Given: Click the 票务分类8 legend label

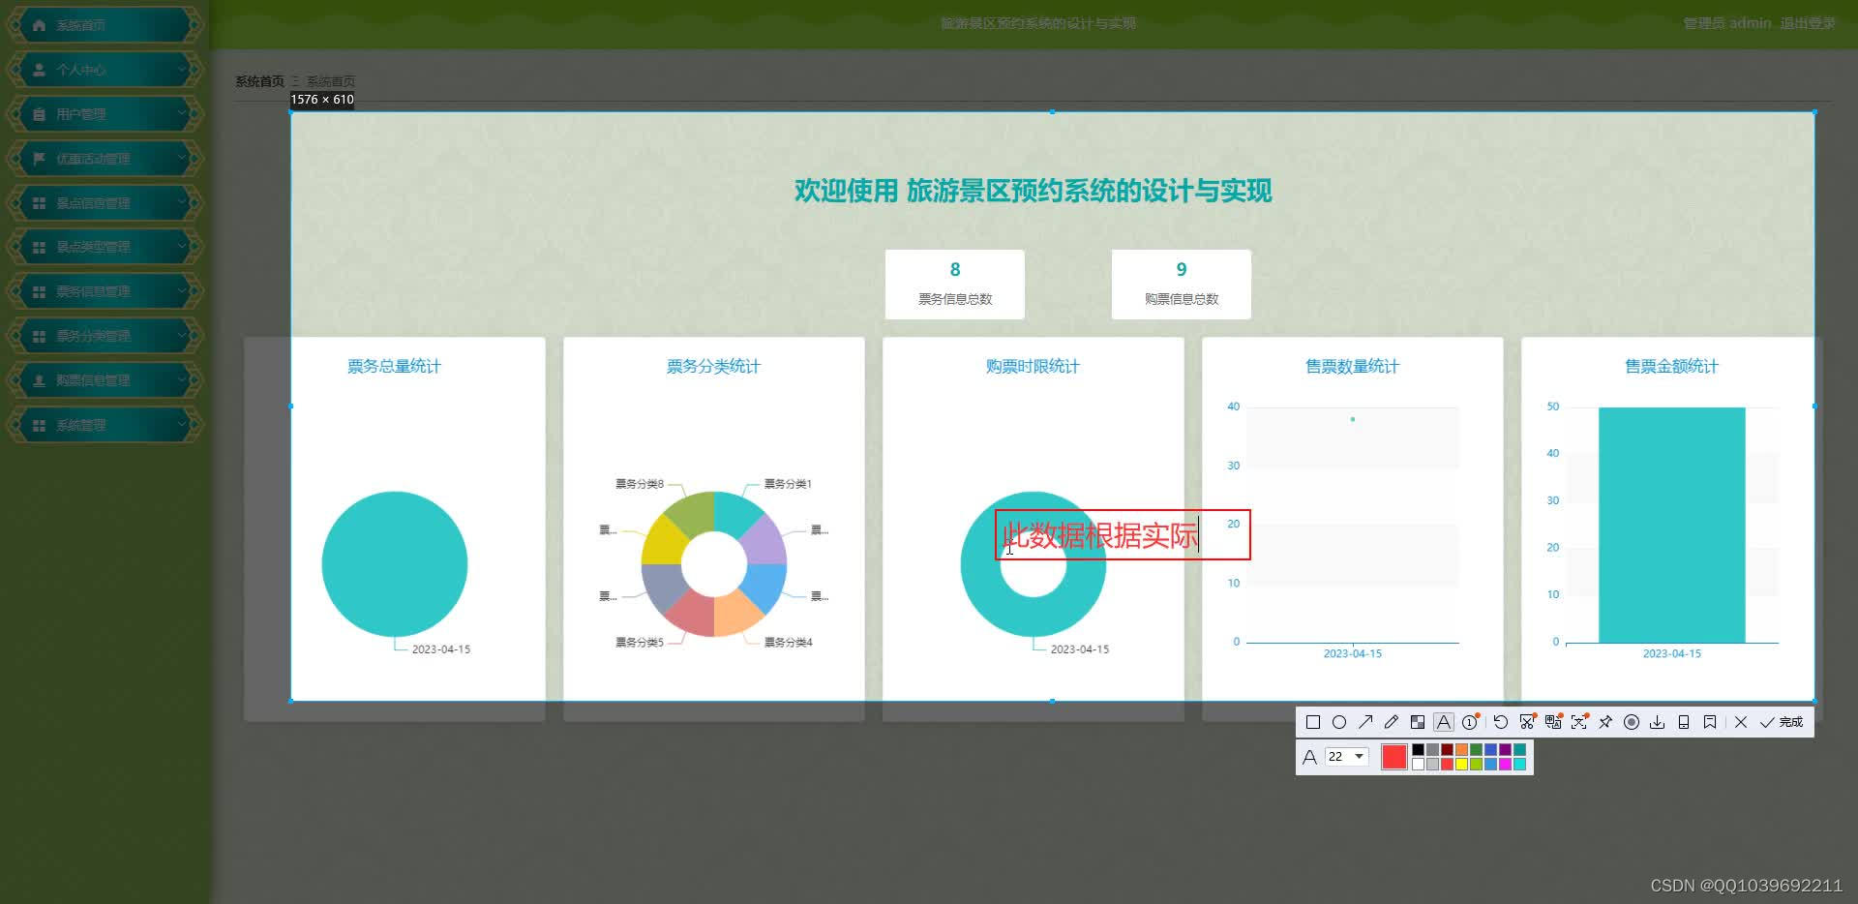Looking at the screenshot, I should point(640,484).
